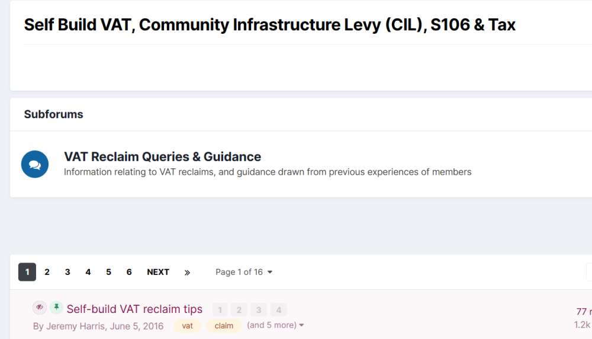Go to page 3 of topic list
Viewport: 592px width, 339px height.
pos(67,272)
